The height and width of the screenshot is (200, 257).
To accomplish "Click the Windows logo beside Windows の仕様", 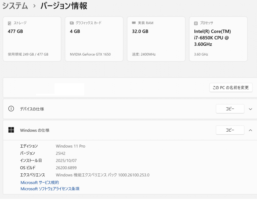I will click(11, 130).
